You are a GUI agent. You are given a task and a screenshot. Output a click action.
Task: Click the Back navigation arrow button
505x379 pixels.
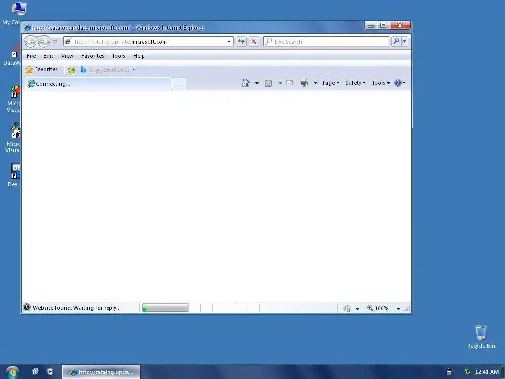coord(30,41)
